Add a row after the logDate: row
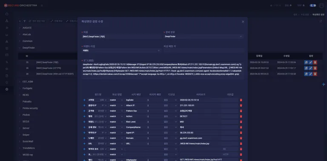The image size is (327, 161). (x=84, y=100)
